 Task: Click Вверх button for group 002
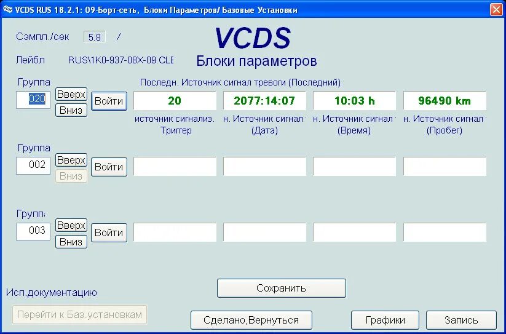click(x=71, y=160)
